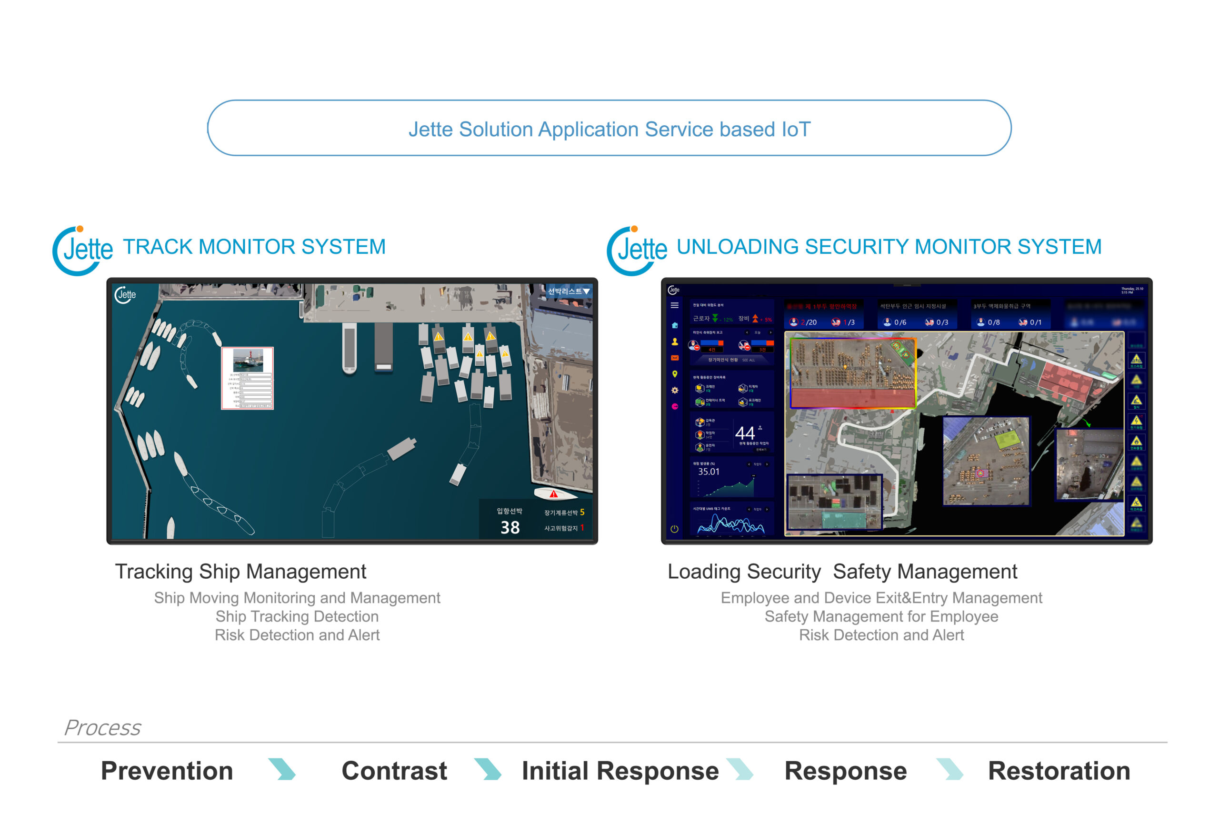Open the user profile icon in the dashboard sidebar
The width and height of the screenshot is (1219, 825).
pyautogui.click(x=675, y=342)
